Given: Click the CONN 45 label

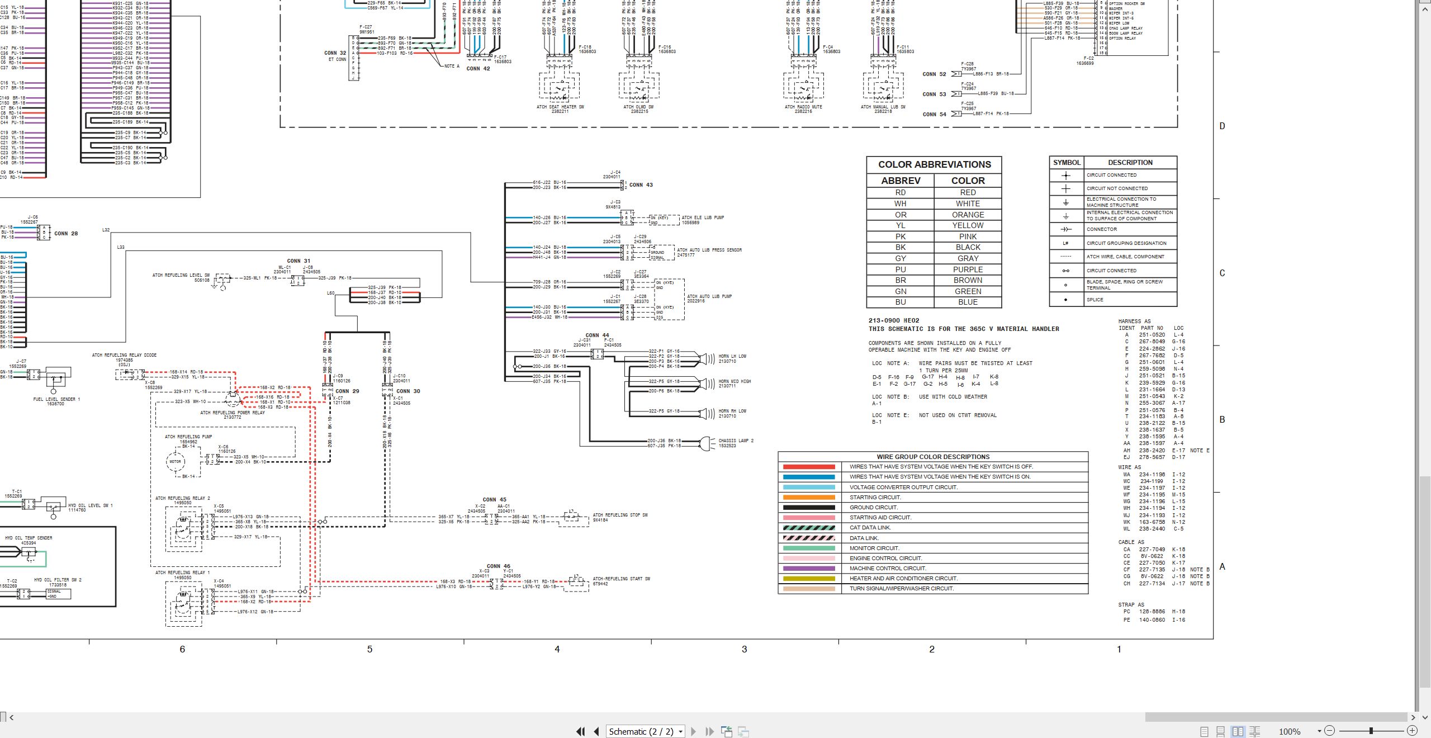Looking at the screenshot, I should [494, 500].
